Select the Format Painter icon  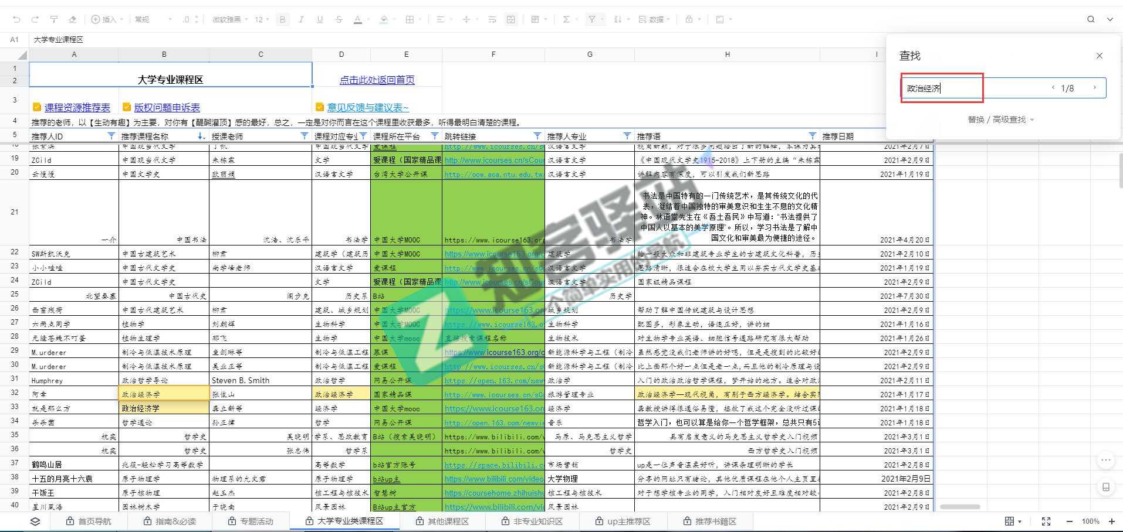[x=54, y=19]
